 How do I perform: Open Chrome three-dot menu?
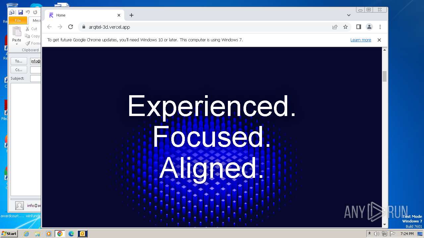380,27
